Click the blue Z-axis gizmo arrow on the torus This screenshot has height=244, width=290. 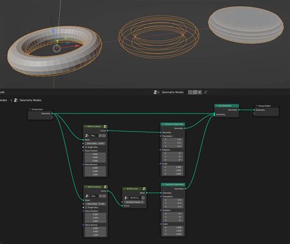point(54,31)
